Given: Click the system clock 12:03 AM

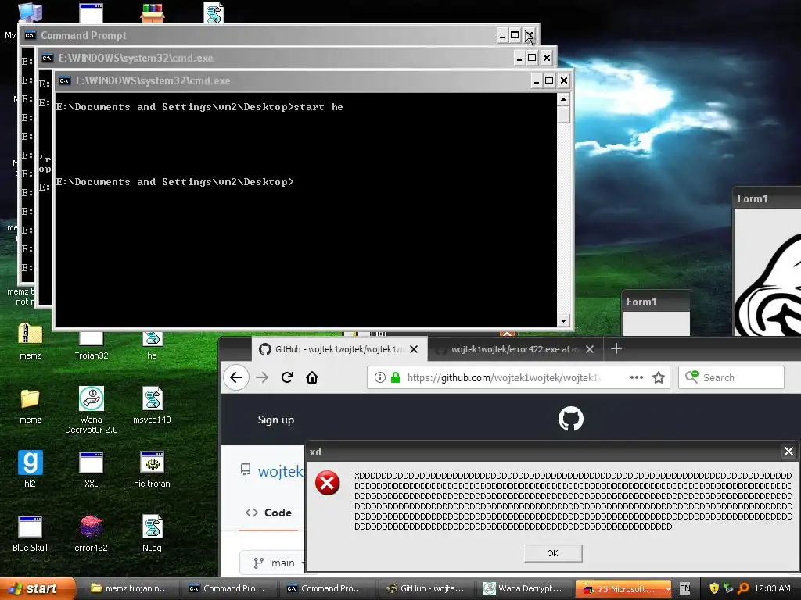Looking at the screenshot, I should pos(772,588).
